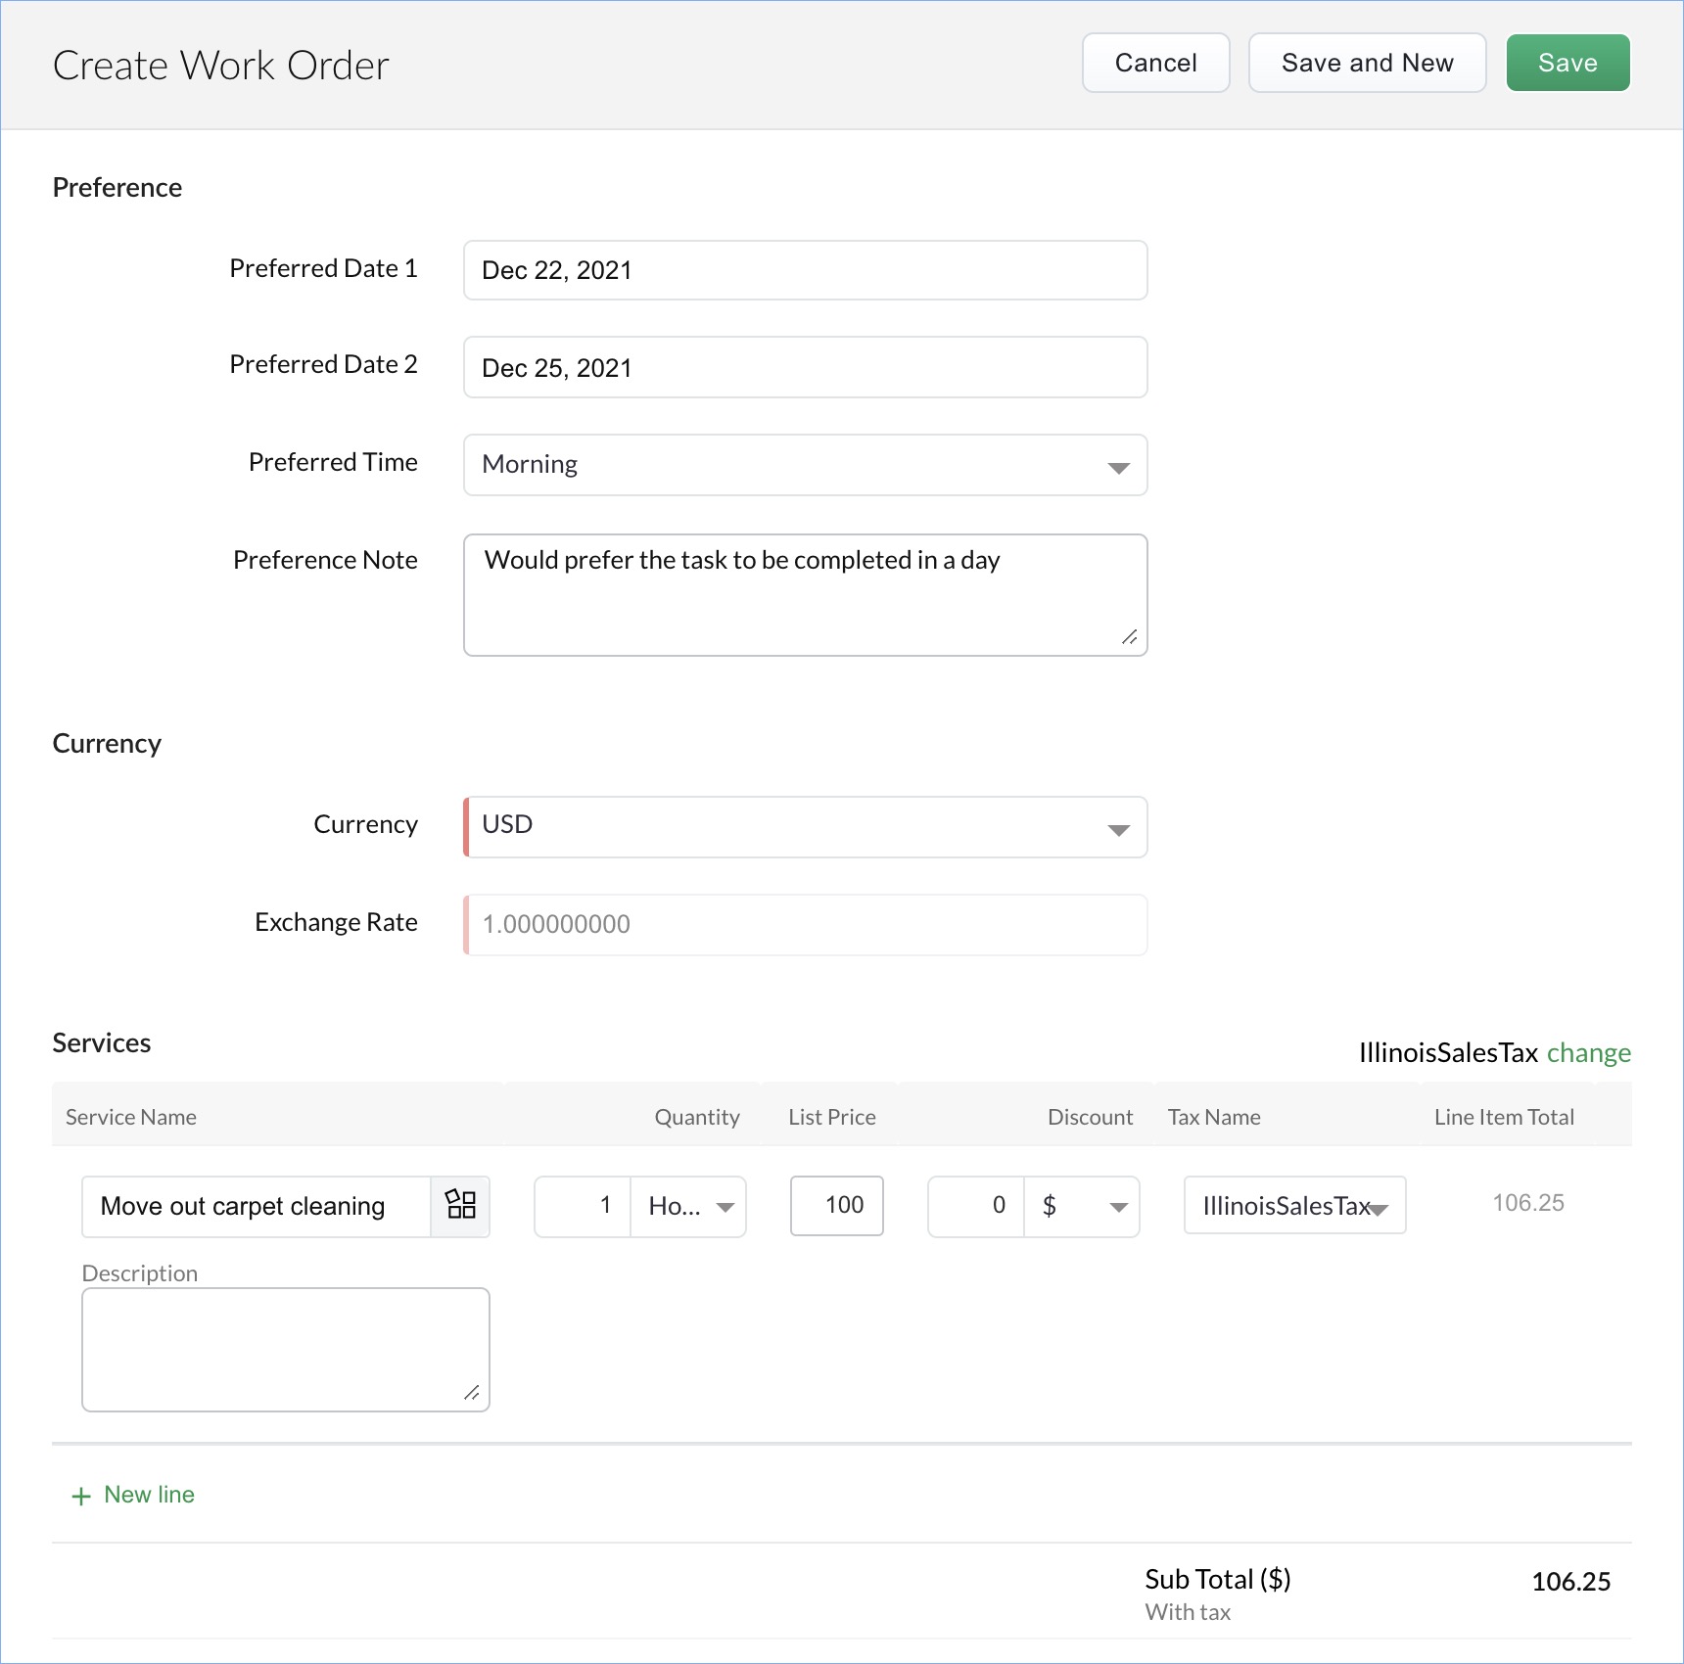The image size is (1684, 1664).
Task: Click Save and New button
Action: click(x=1367, y=64)
